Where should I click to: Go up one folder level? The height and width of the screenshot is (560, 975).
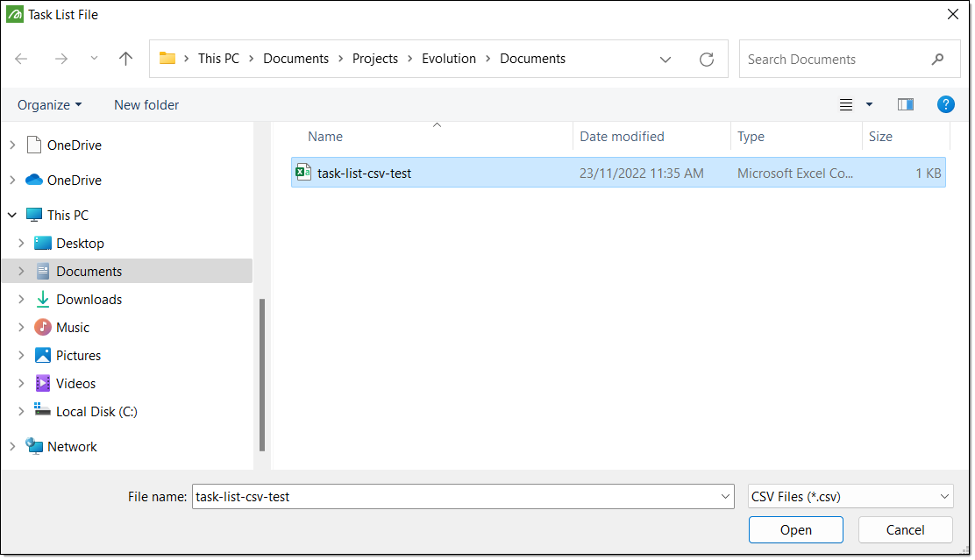click(125, 59)
